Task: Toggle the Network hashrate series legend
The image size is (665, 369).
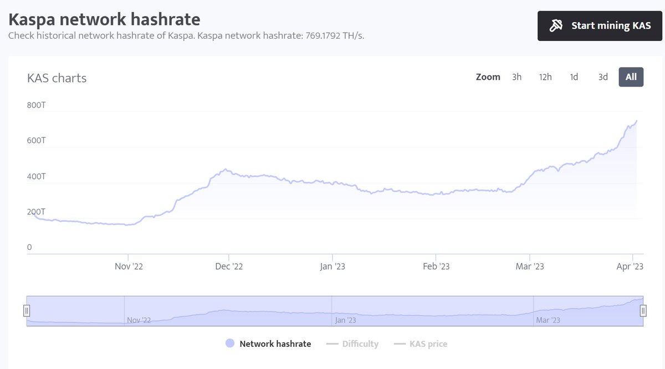Action: [x=268, y=344]
